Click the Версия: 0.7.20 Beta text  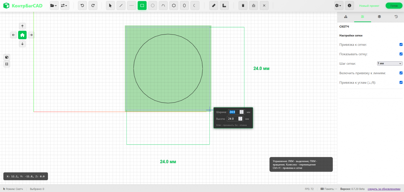352,189
